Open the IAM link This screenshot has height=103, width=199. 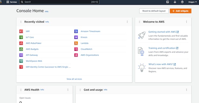[x=28, y=31]
